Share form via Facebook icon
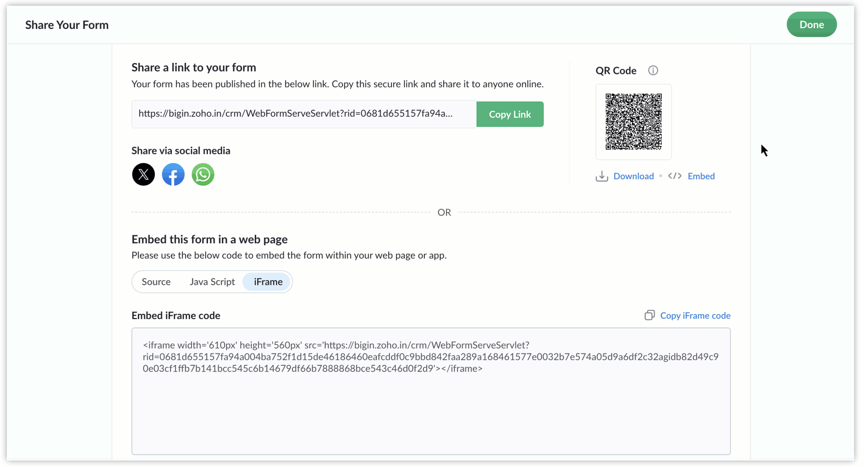The width and height of the screenshot is (864, 467). click(x=173, y=175)
